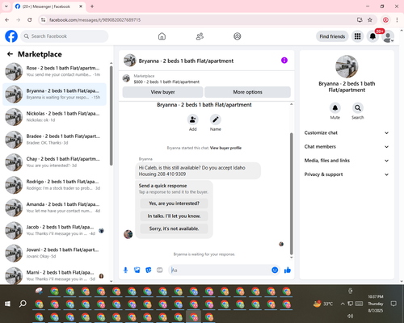Open conversation with Jacob
This screenshot has width=404, height=323.
tap(54, 230)
